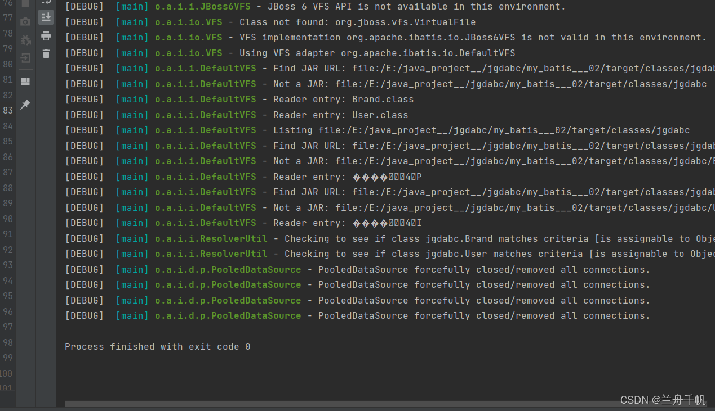
Task: Click 'Checking to see if class jgdabc.User' line
Action: click(390, 254)
